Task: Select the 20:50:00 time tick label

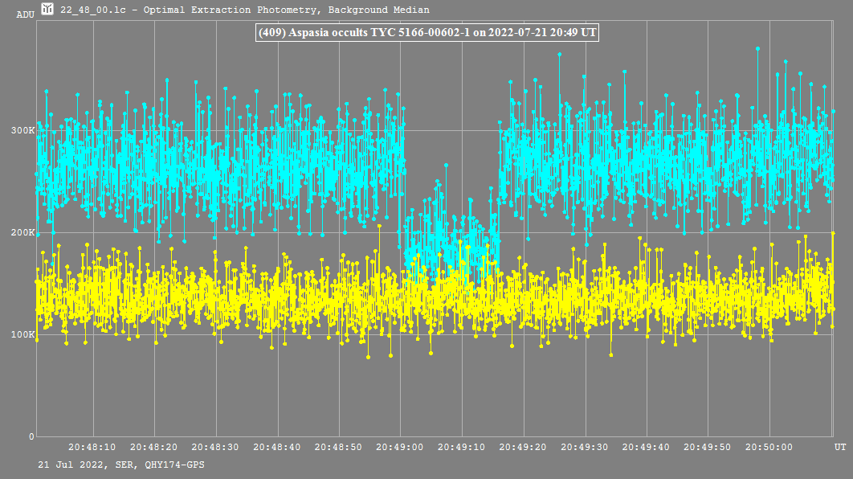Action: (770, 447)
